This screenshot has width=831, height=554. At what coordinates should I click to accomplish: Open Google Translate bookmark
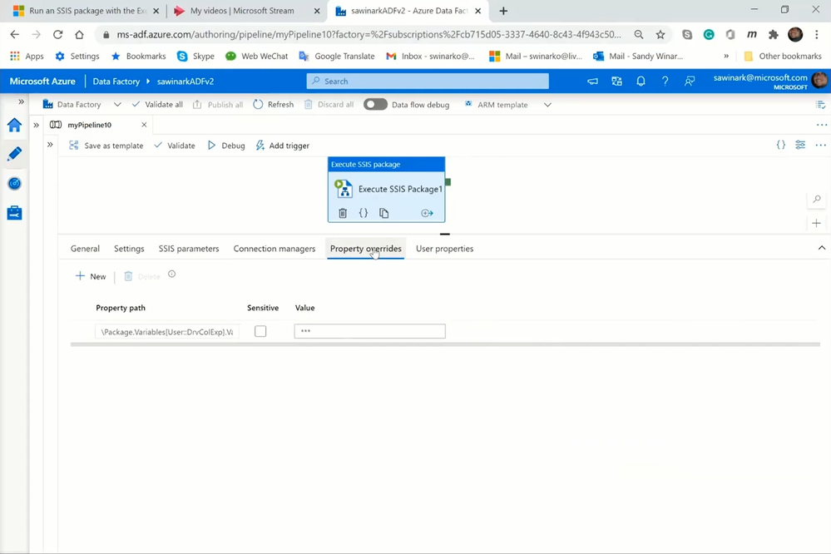[x=337, y=56]
